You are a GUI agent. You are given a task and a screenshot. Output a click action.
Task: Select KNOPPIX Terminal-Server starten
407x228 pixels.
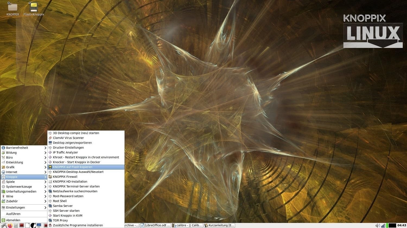point(86,187)
